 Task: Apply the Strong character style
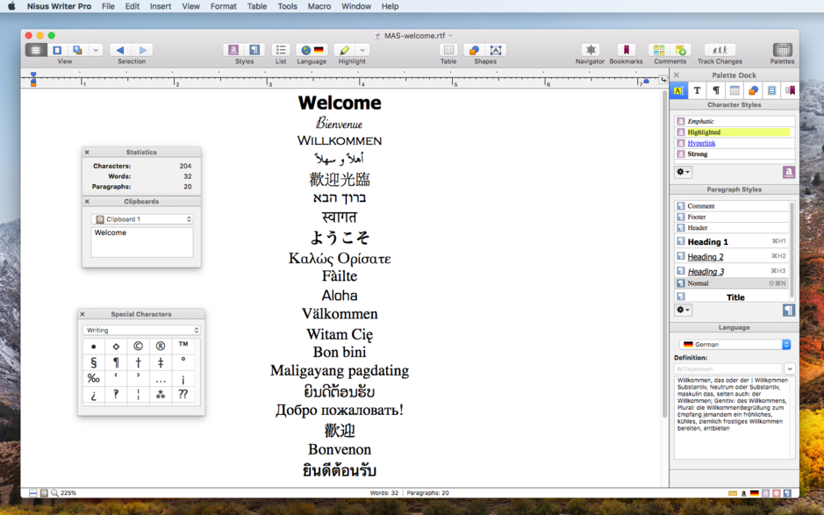pos(734,154)
